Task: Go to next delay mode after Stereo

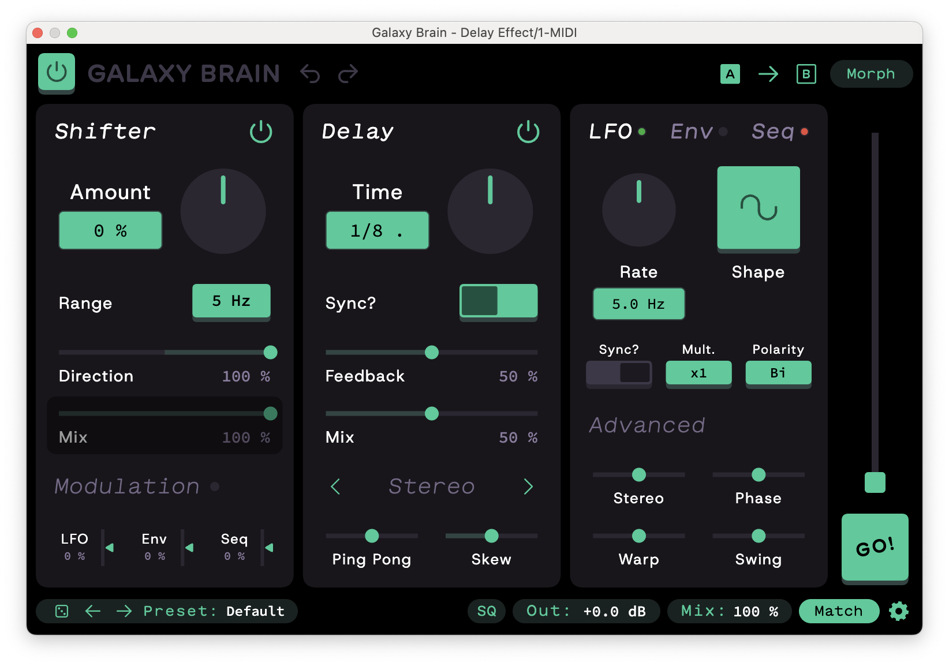Action: tap(528, 487)
